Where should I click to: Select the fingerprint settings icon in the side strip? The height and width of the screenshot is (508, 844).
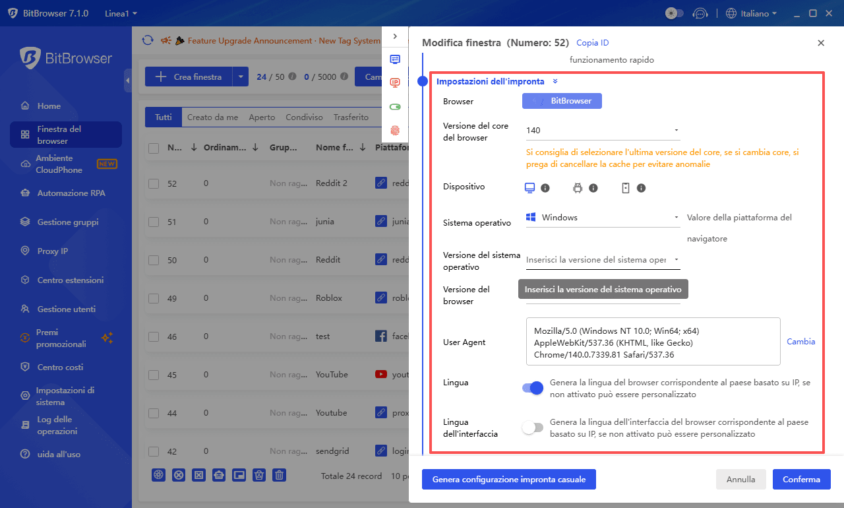(x=395, y=130)
